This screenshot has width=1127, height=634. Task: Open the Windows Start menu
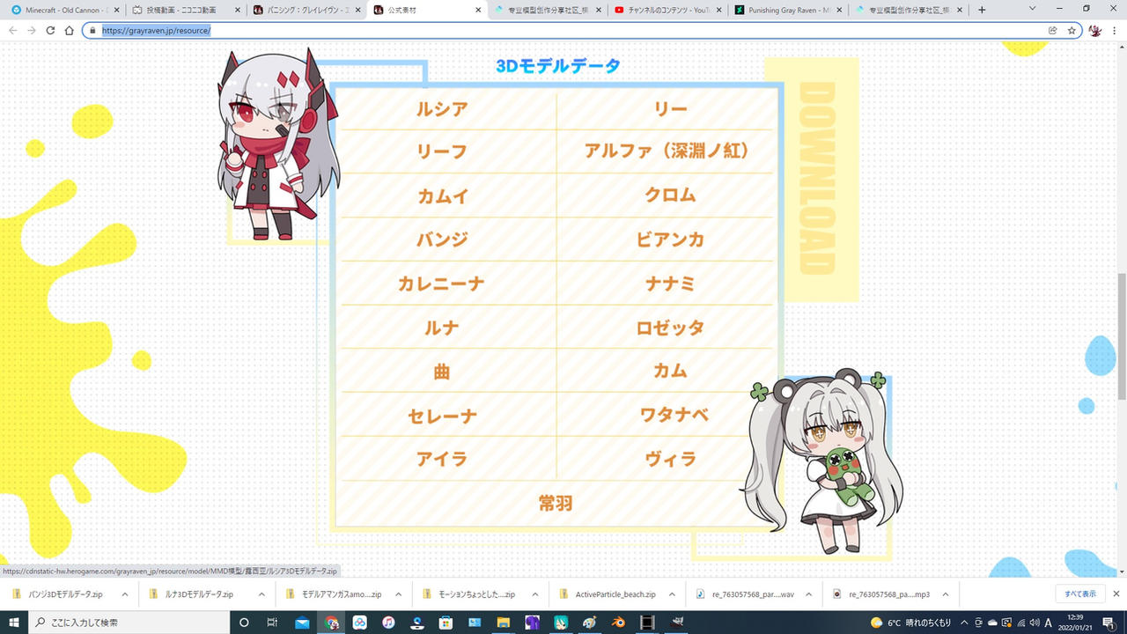pyautogui.click(x=14, y=623)
